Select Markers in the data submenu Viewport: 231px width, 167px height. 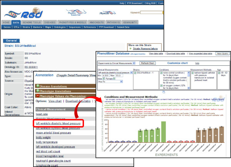37,27
